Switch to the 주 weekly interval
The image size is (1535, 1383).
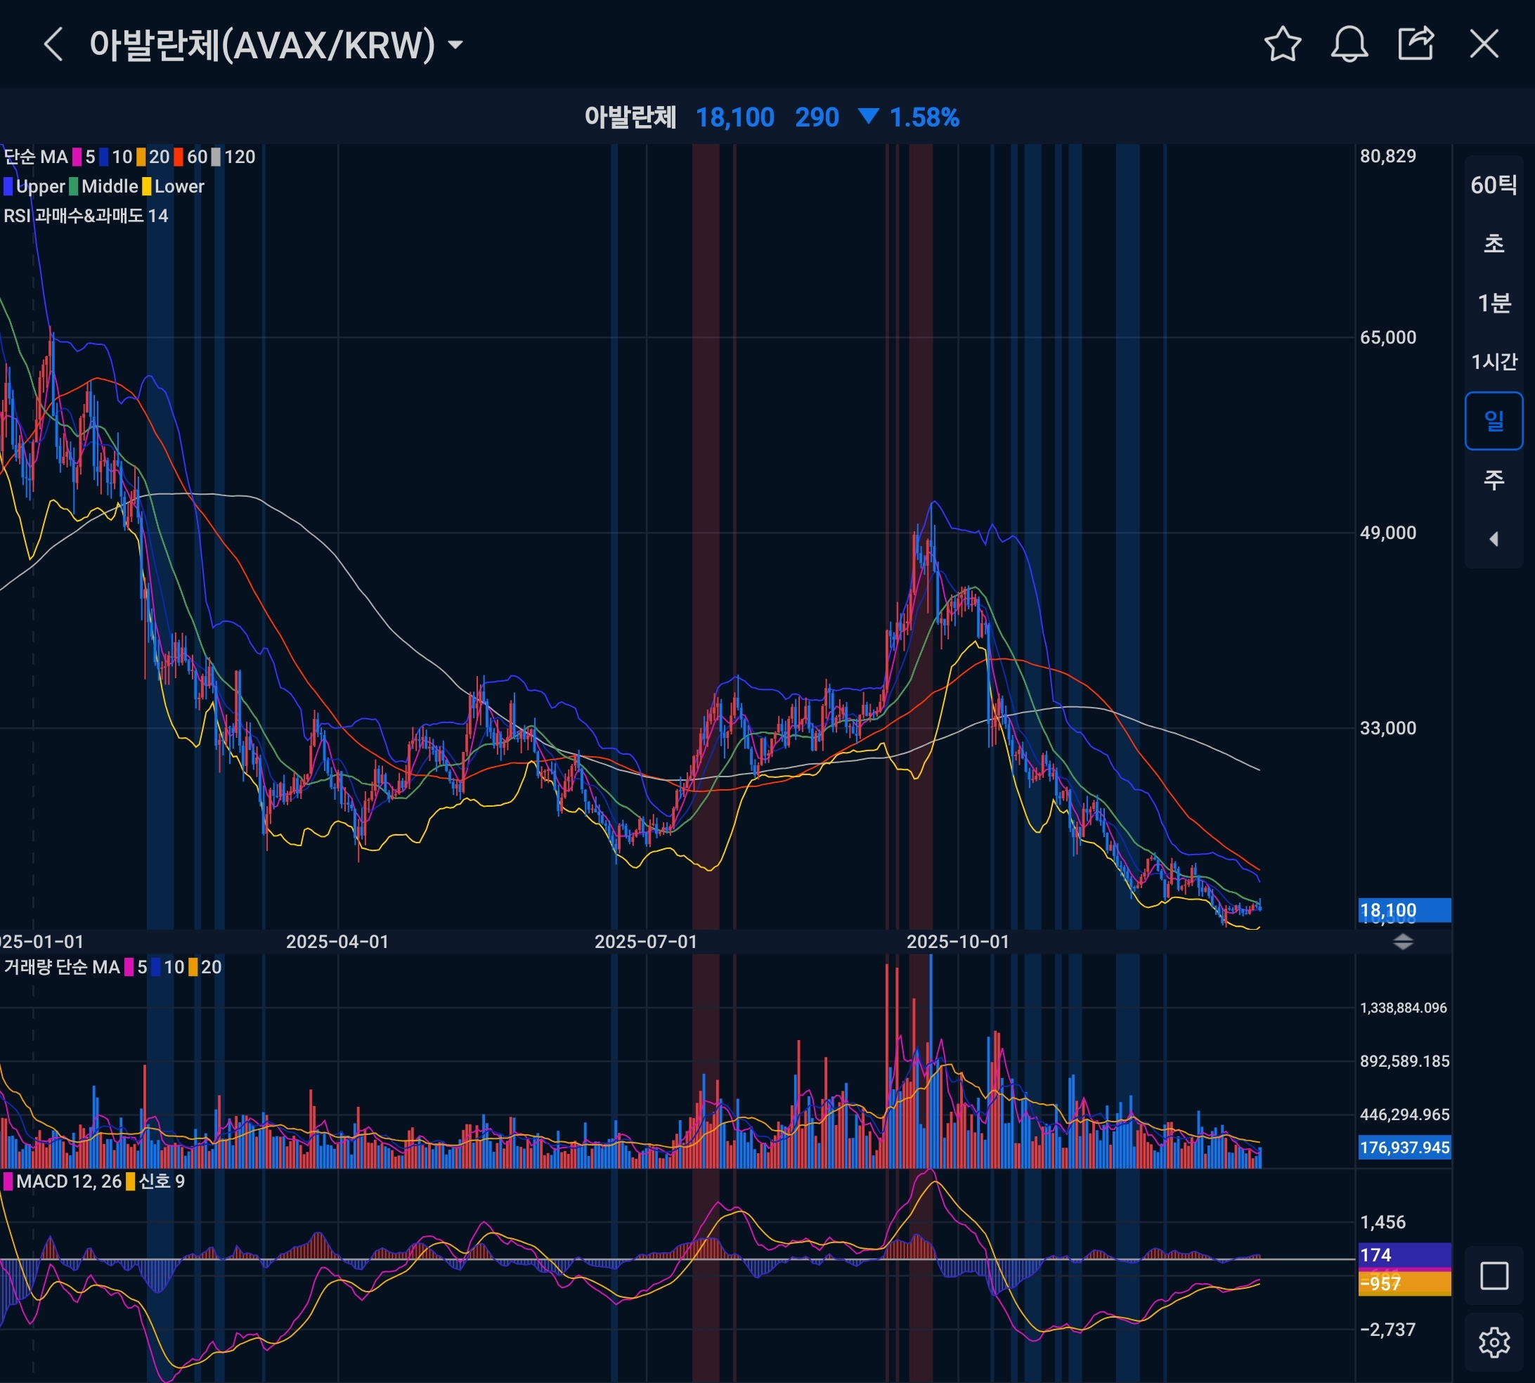(1494, 479)
